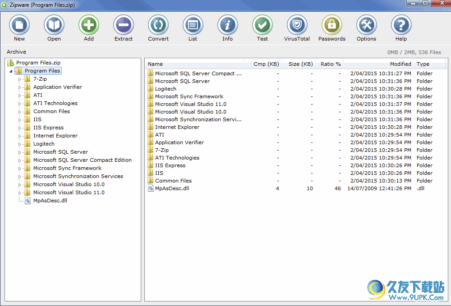Expand the Internet Explorer tree node
The image size is (451, 306).
19,136
